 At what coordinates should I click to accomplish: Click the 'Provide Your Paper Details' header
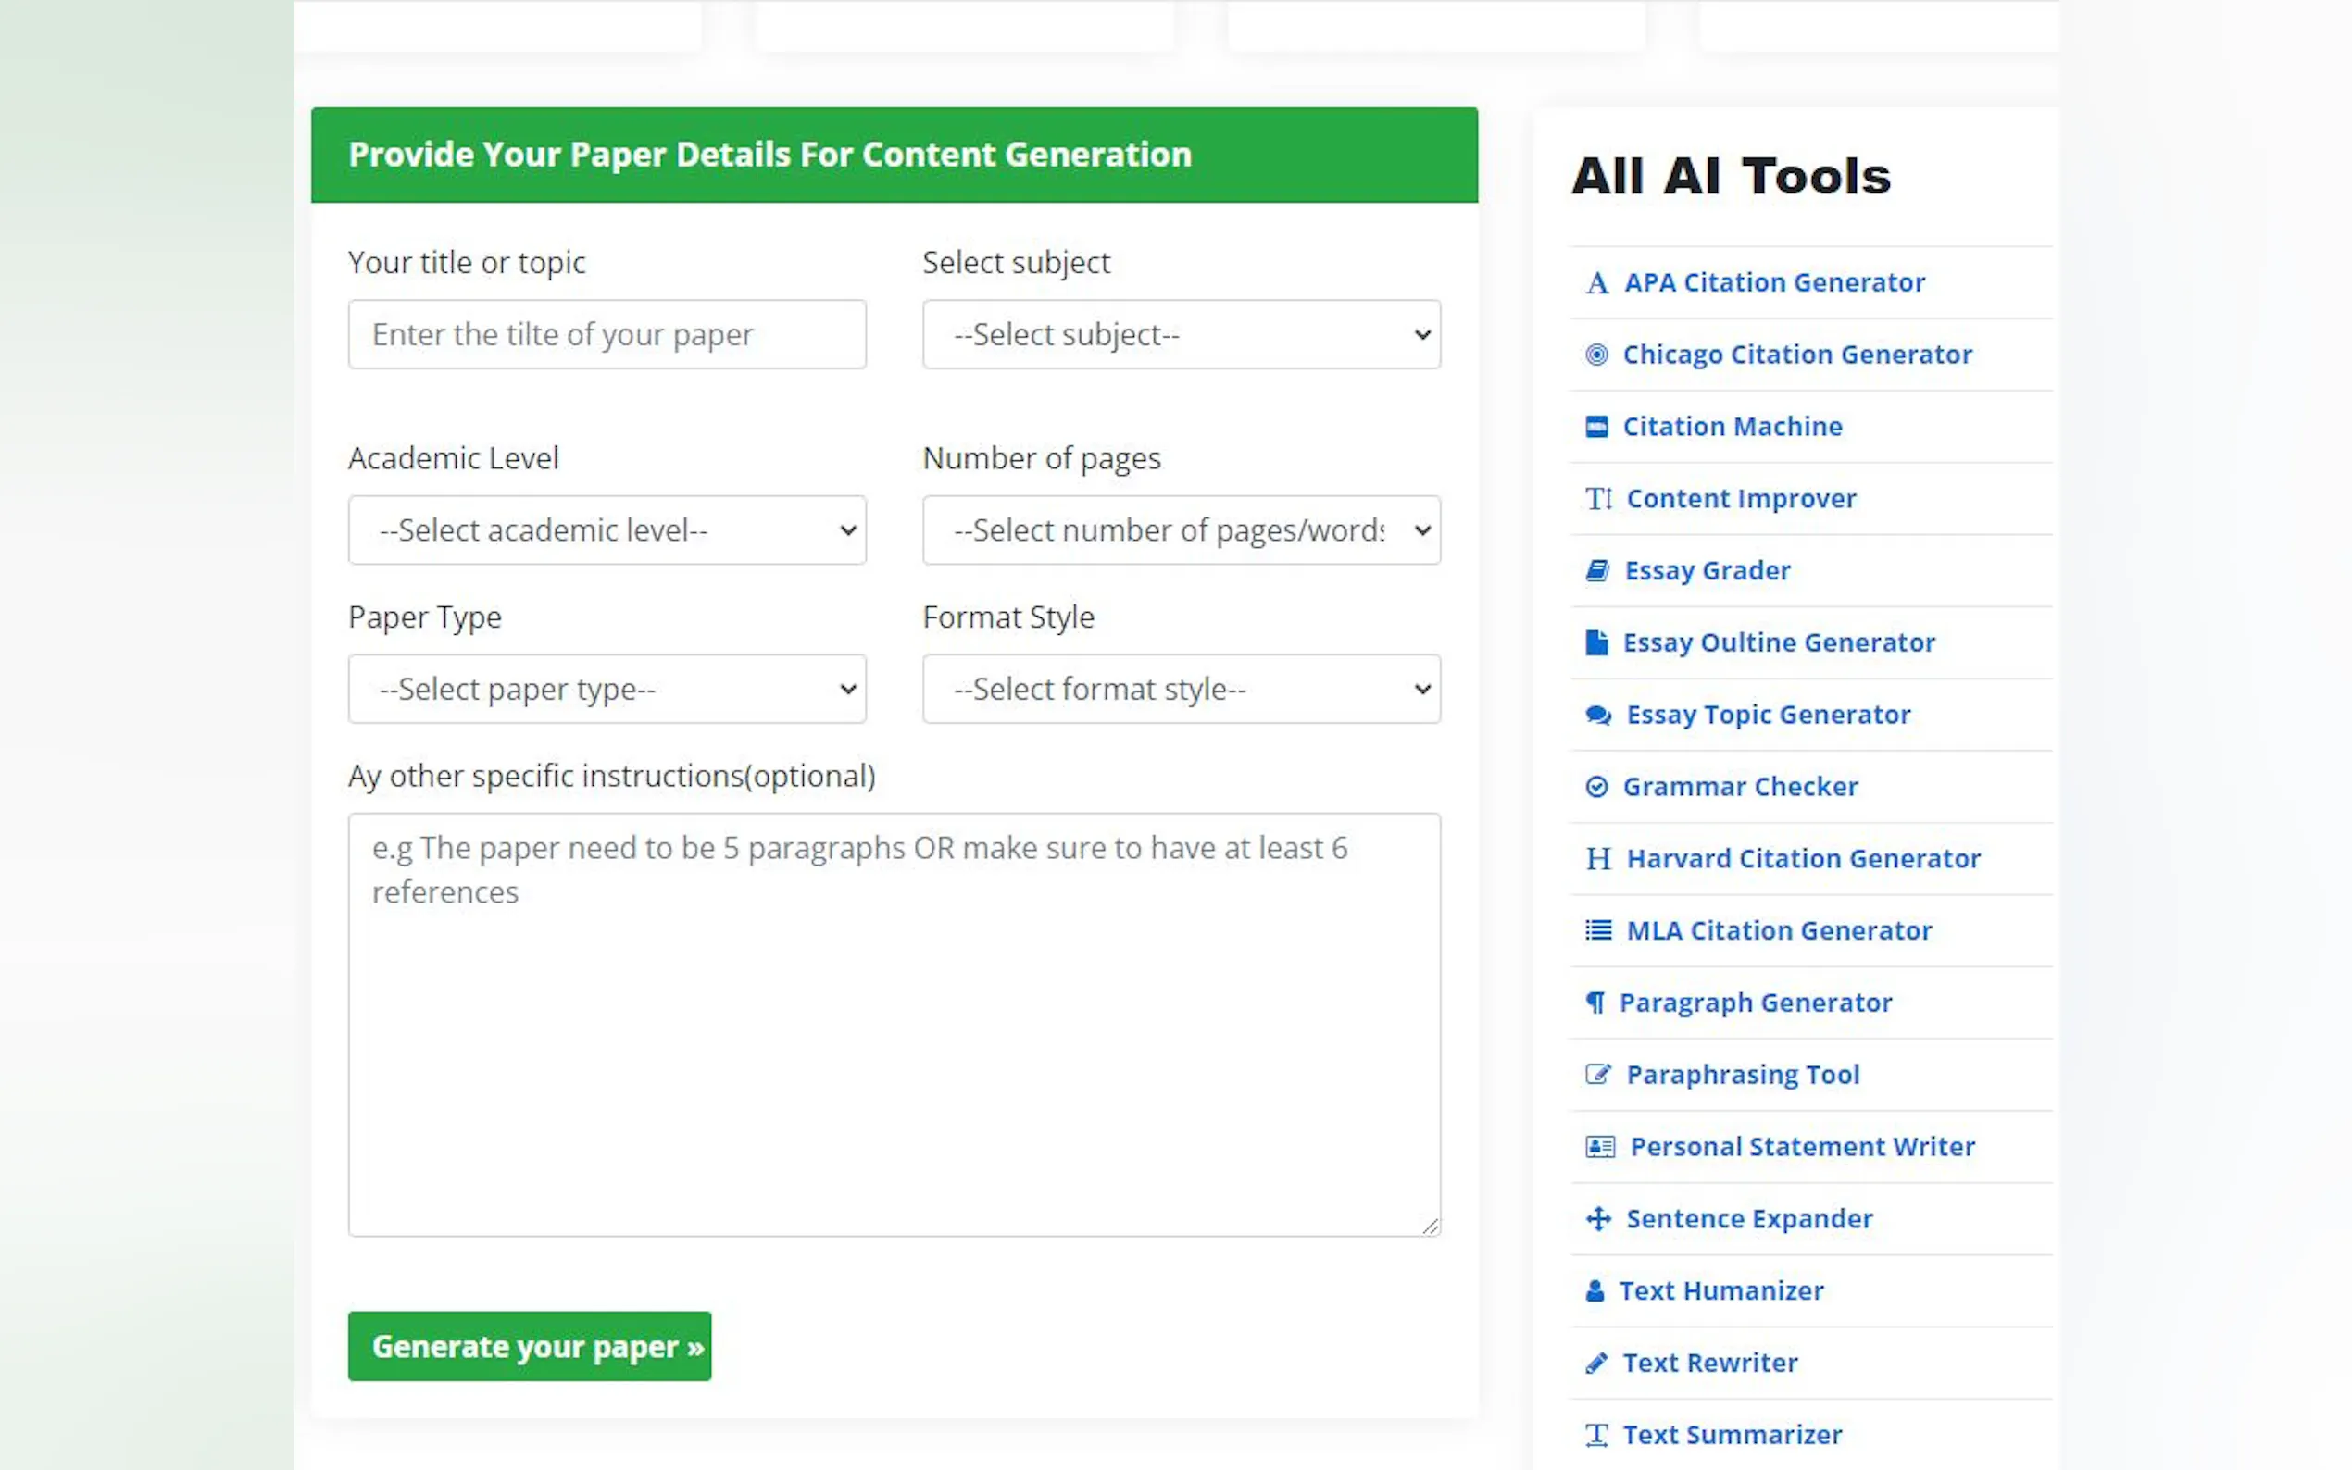point(770,155)
